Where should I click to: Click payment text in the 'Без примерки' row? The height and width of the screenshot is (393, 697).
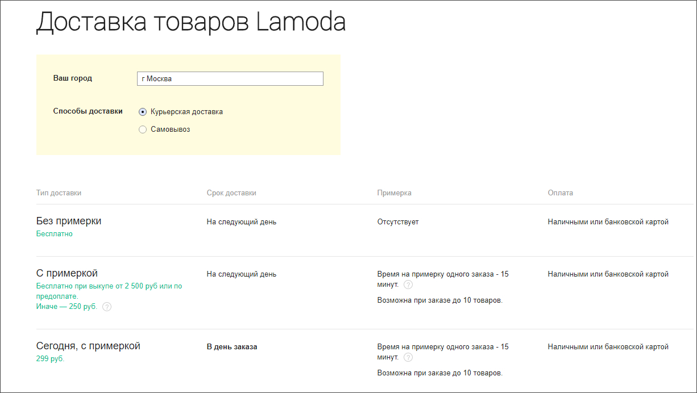tap(608, 222)
